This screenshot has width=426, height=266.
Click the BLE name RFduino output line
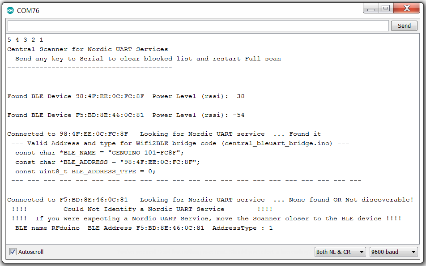144,228
